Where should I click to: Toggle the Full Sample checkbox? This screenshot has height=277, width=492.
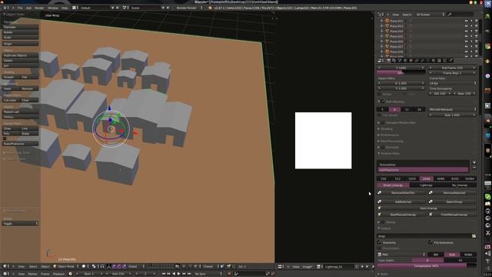[379, 115]
